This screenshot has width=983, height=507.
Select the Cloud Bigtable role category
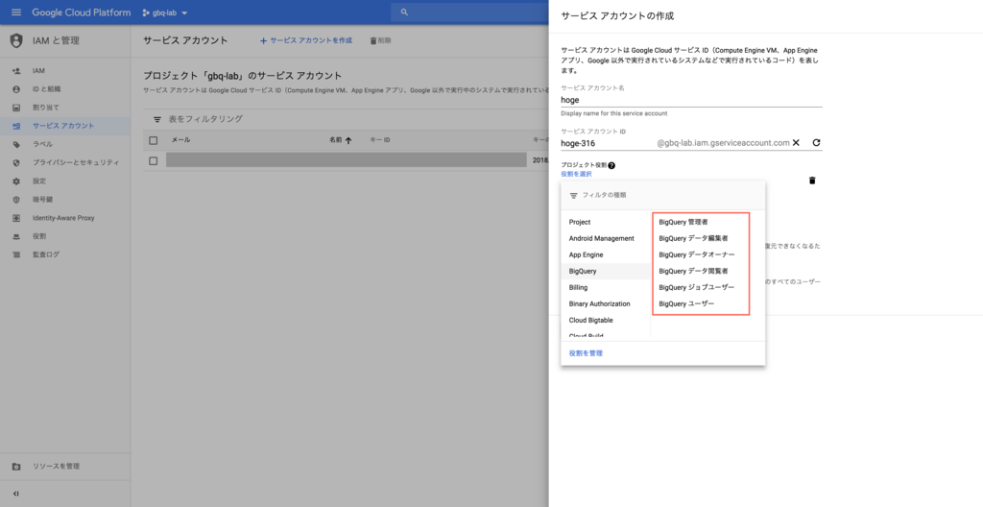(606, 320)
